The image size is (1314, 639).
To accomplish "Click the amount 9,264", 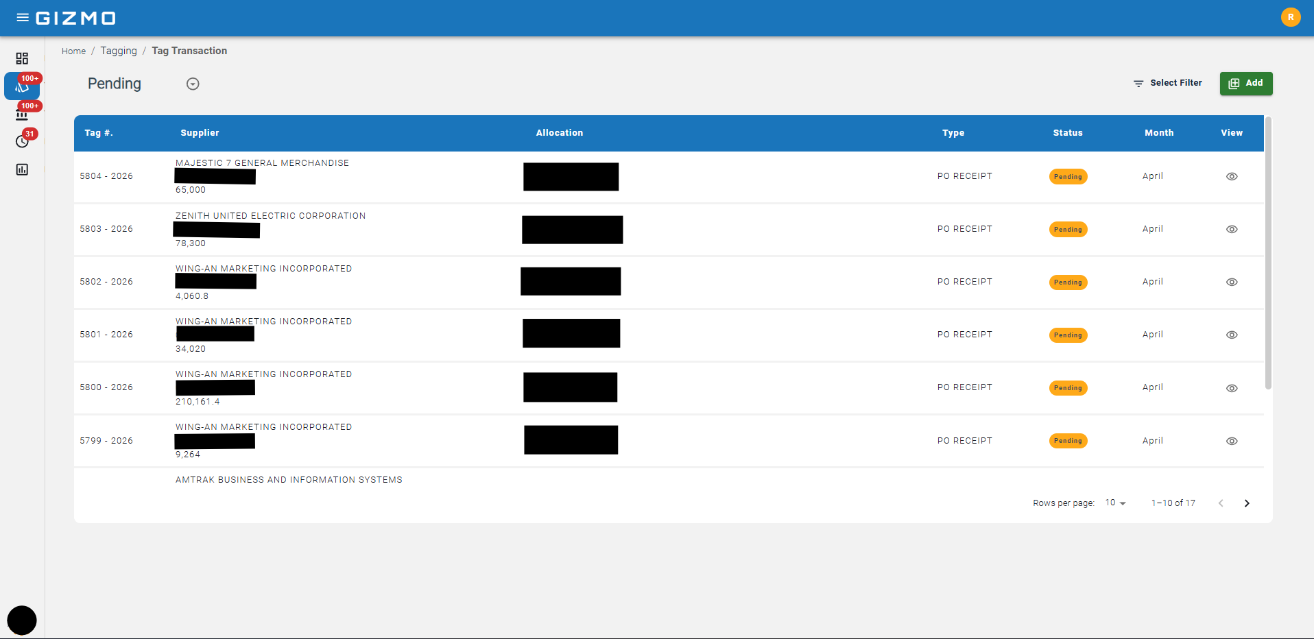I will pyautogui.click(x=188, y=455).
